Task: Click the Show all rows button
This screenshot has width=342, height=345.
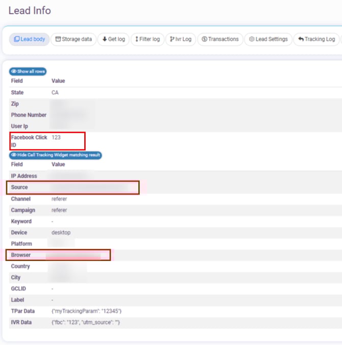Action: 28,71
